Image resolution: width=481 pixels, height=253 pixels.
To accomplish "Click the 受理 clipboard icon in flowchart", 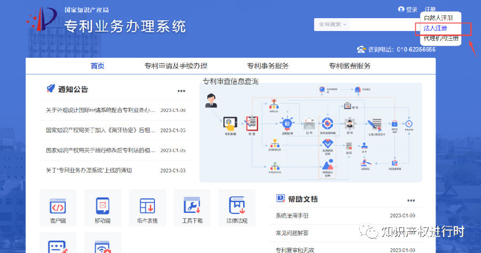I will click(x=252, y=124).
